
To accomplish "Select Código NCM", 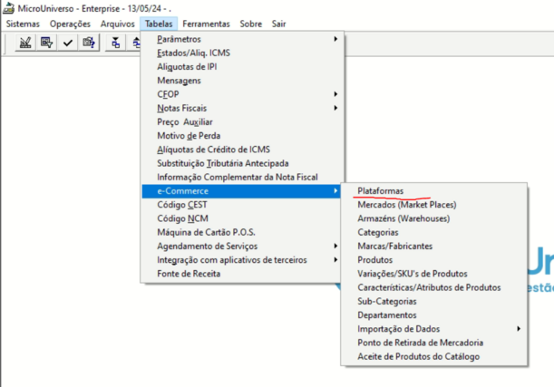I will click(242, 218).
